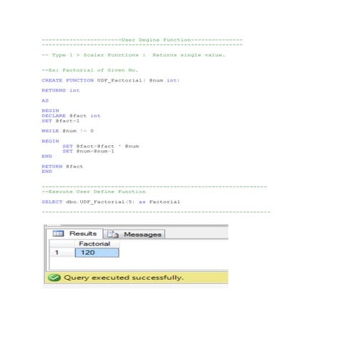Image resolution: width=354 pixels, height=354 pixels.
Task: Click the 'Factorial of Given No.' comment
Action: [x=90, y=70]
